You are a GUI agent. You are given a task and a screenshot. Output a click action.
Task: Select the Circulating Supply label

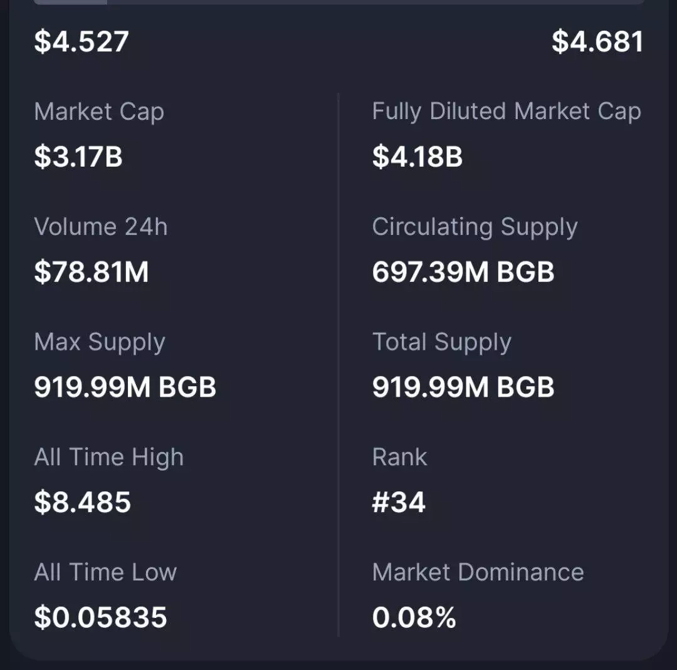(475, 227)
